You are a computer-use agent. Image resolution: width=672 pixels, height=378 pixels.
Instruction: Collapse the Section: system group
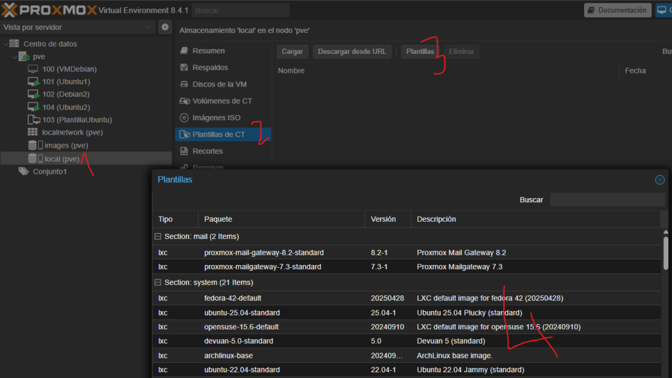(x=157, y=283)
